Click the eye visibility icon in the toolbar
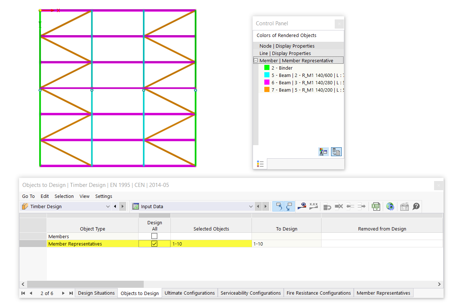459x306 pixels. 302,206
